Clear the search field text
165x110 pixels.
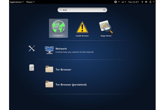pyautogui.click(x=104, y=10)
